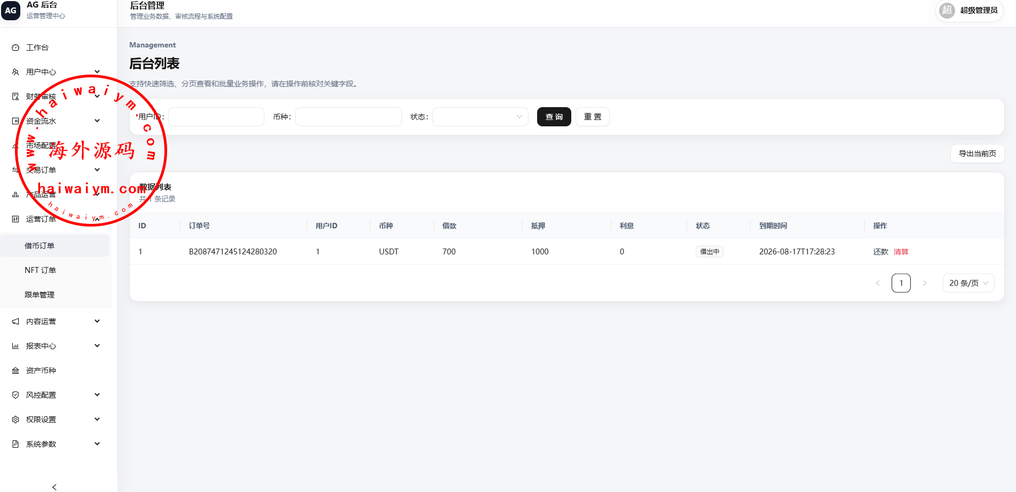The height and width of the screenshot is (492, 1016).
Task: Click the 系统参数 document icon
Action: click(x=15, y=444)
